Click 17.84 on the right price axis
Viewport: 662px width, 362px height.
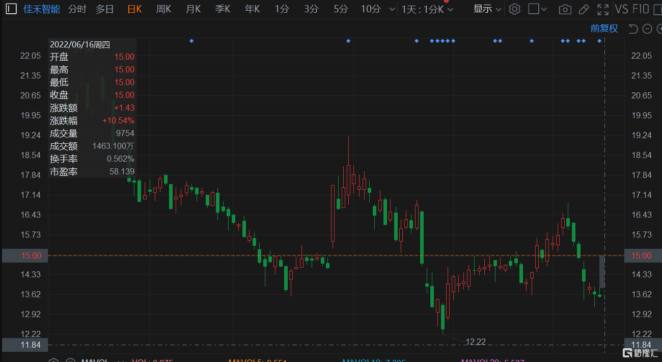[x=642, y=175]
